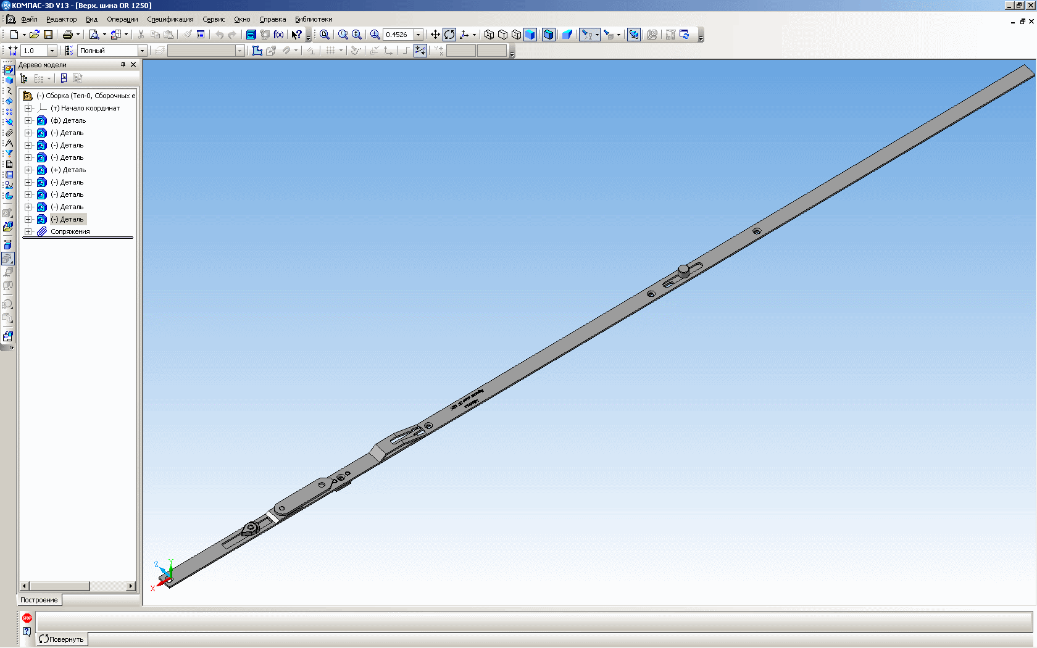Click the Save document icon
1037x648 pixels.
(48, 35)
